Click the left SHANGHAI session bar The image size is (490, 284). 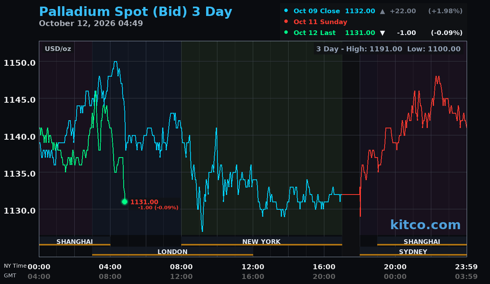pyautogui.click(x=75, y=241)
